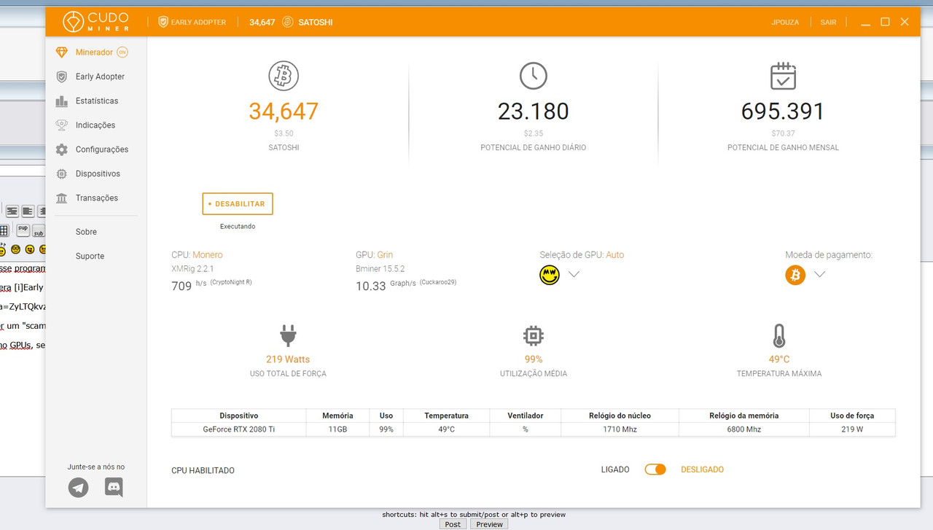This screenshot has width=933, height=530.
Task: Click the superscript button in forum editor
Action: click(23, 229)
